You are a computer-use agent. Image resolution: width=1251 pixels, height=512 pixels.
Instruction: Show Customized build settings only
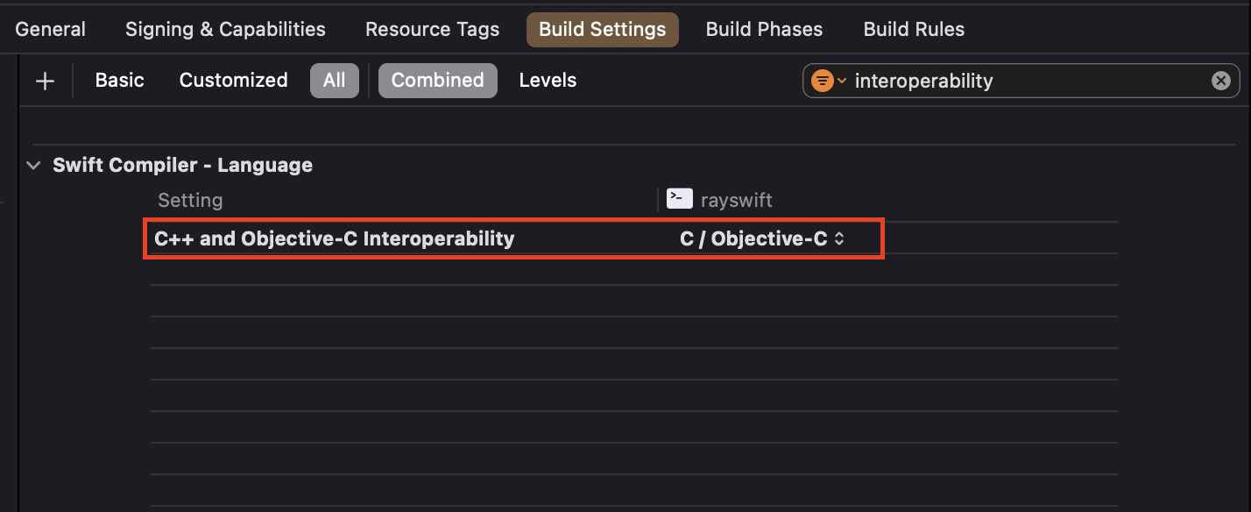[233, 80]
